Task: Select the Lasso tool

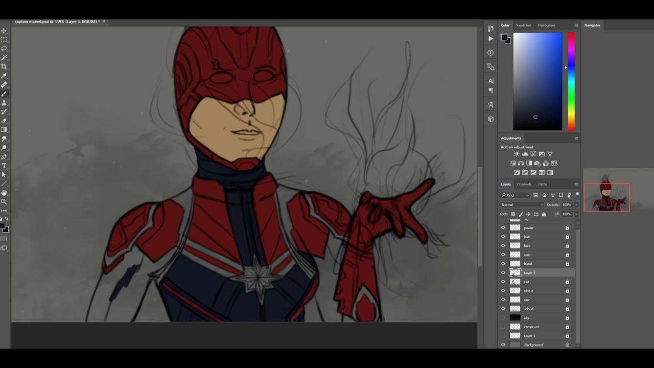Action: tap(4, 49)
